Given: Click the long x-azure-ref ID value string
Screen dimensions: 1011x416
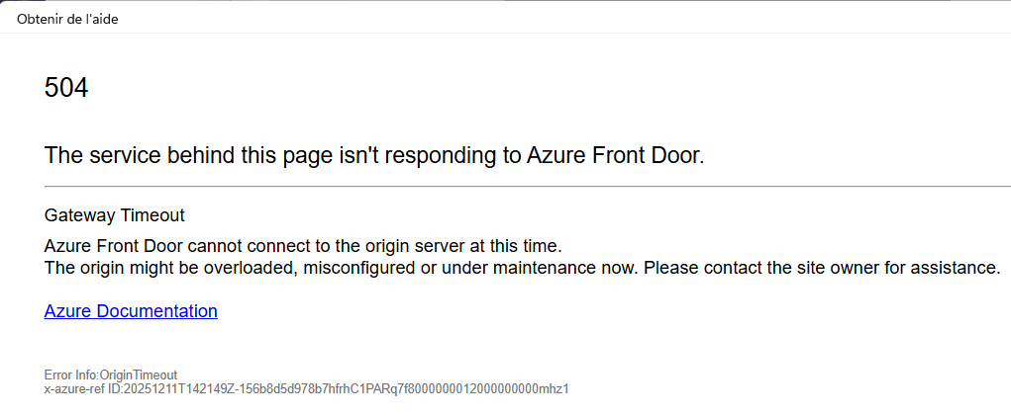Looking at the screenshot, I should [x=347, y=389].
